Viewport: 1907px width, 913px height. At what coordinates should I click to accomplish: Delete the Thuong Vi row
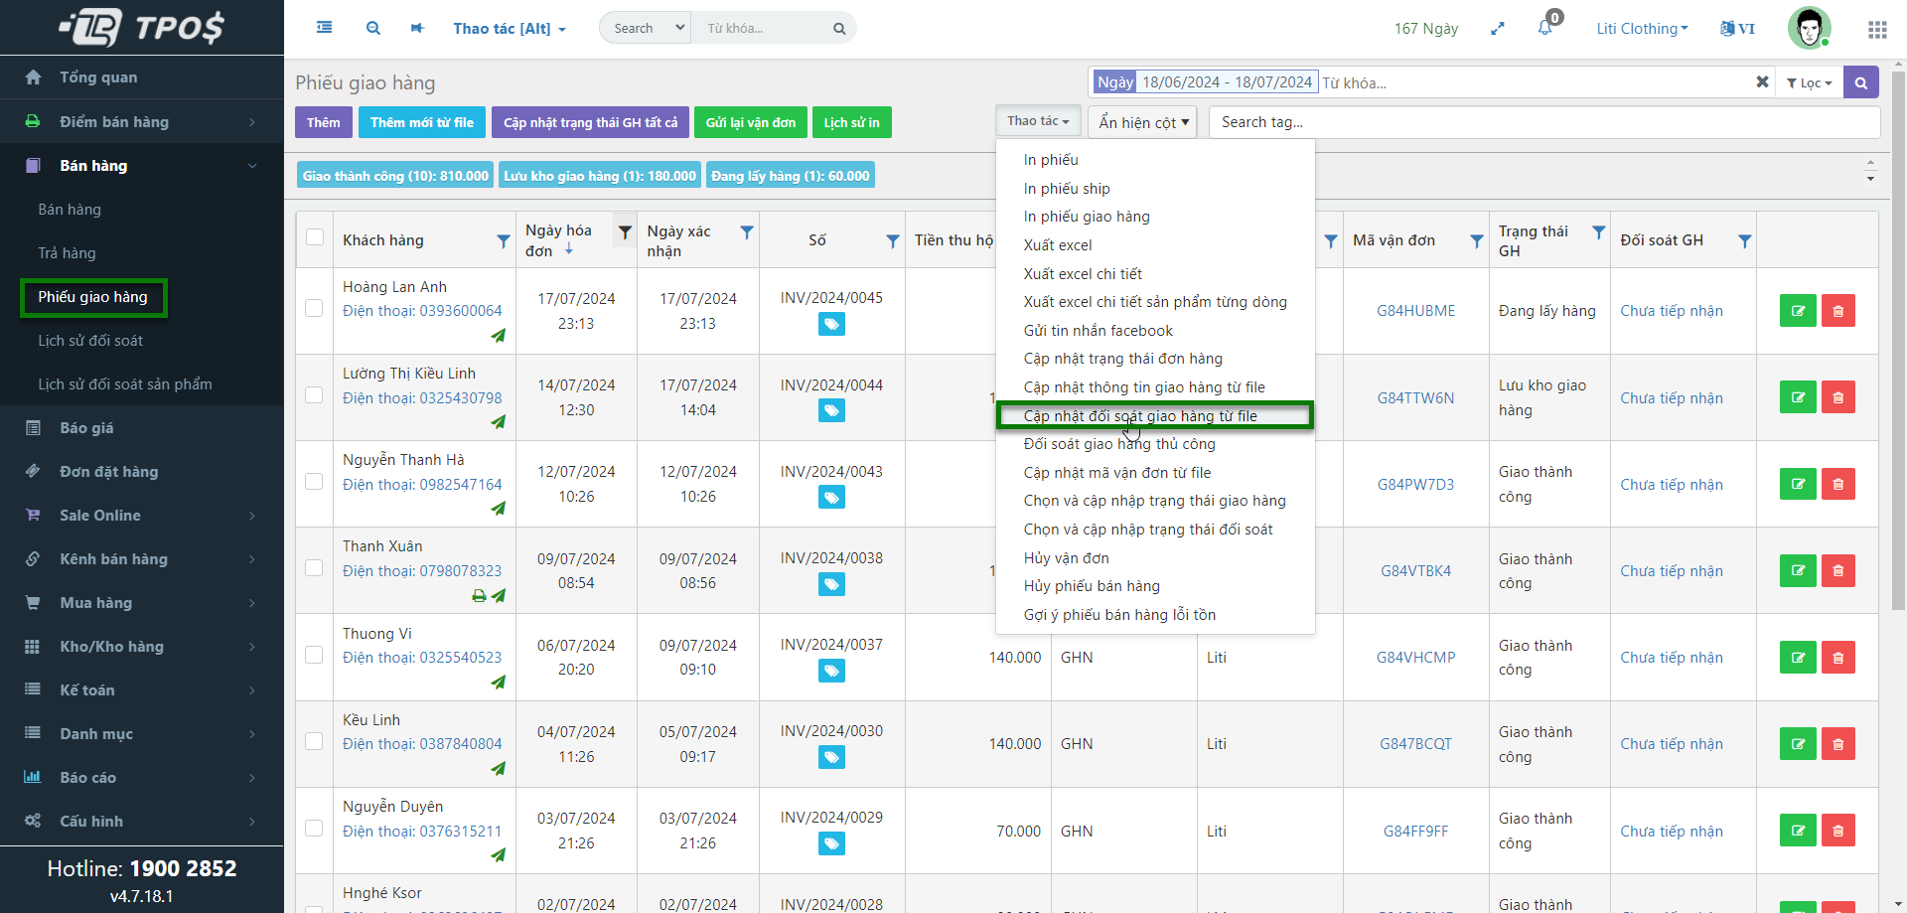click(1838, 657)
